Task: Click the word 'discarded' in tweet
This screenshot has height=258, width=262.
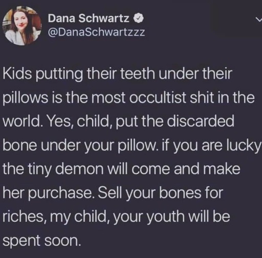Action: [201, 121]
